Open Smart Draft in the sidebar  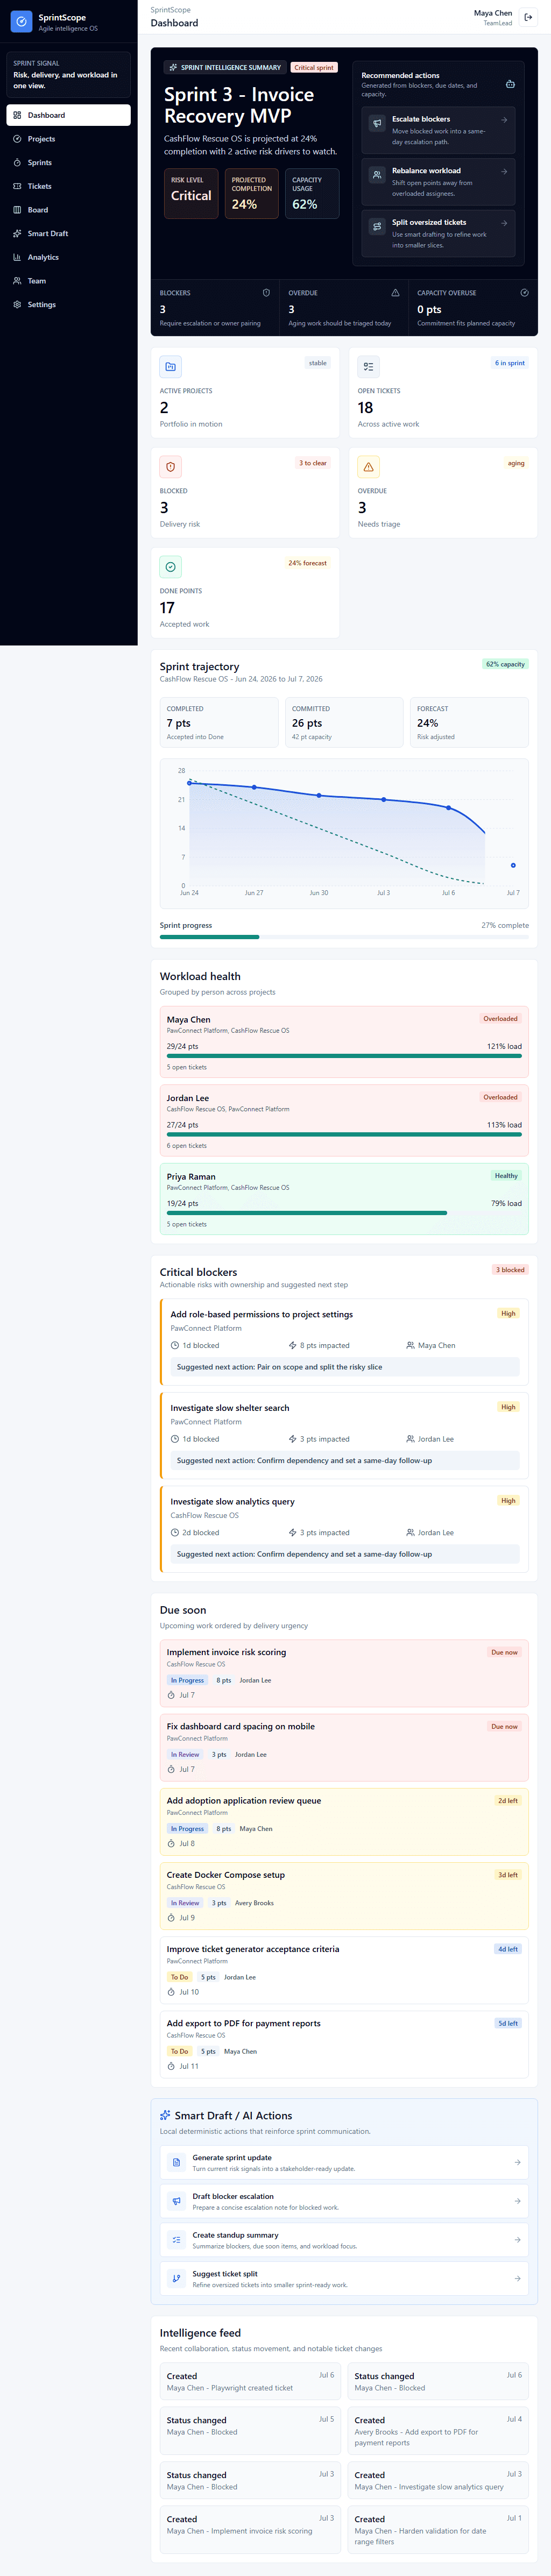[68, 233]
